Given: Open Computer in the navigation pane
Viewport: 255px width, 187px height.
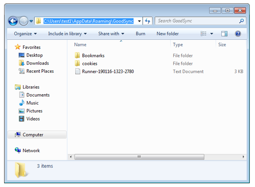Looking at the screenshot, I should pos(33,135).
